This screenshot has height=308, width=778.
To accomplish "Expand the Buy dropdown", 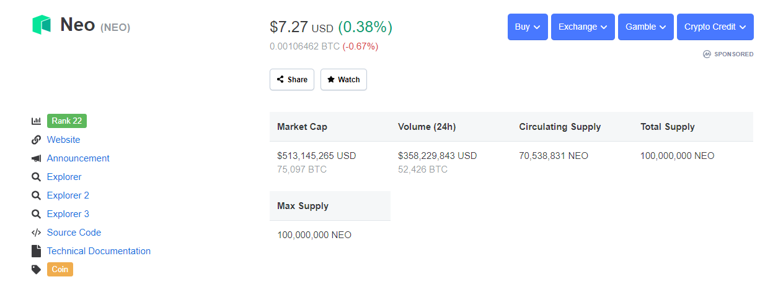I will coord(528,27).
